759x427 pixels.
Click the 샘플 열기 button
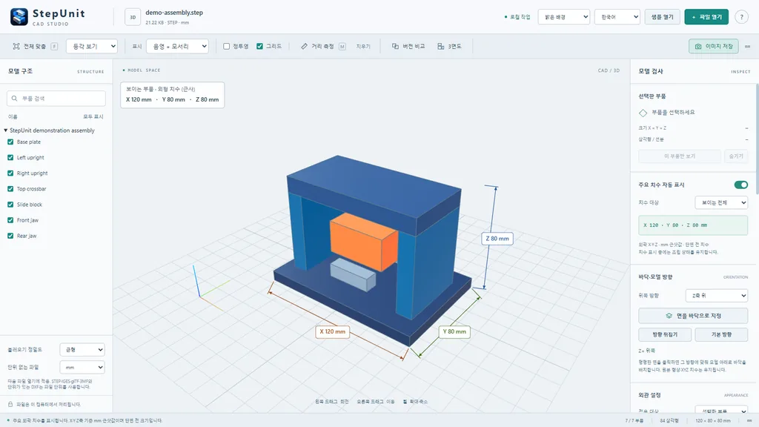662,17
